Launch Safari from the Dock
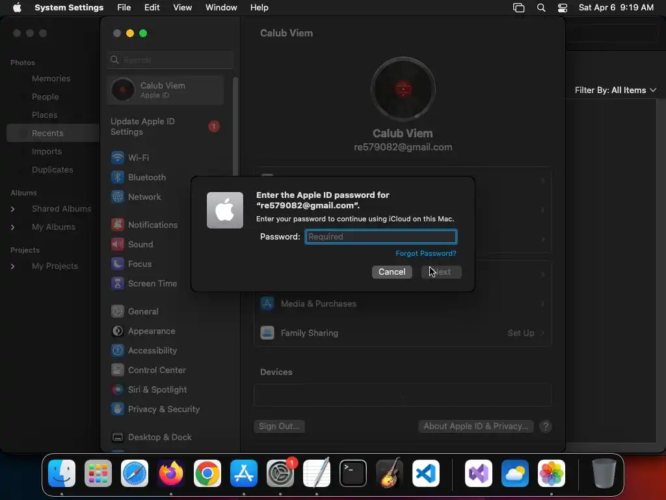The image size is (666, 500). click(x=135, y=473)
